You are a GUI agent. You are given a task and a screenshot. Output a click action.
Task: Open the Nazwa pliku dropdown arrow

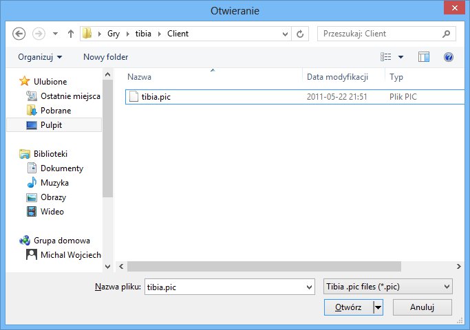click(x=310, y=287)
